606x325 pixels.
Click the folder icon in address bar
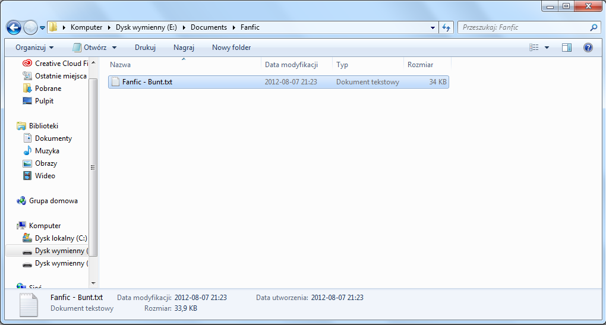coord(53,27)
